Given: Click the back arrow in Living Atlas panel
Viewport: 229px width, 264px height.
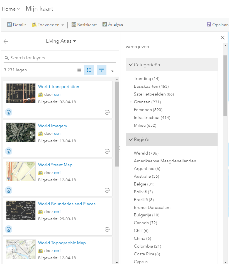Looking at the screenshot, I should 6,41.
